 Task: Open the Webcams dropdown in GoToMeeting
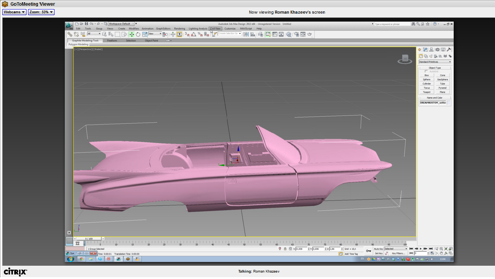14,12
